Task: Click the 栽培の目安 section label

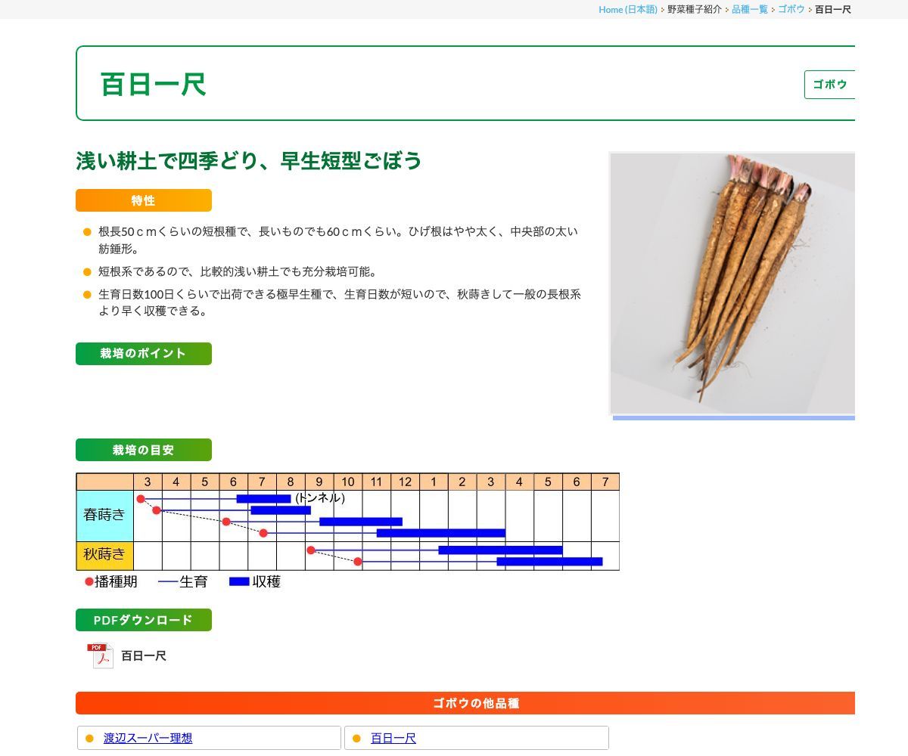Action: 143,450
